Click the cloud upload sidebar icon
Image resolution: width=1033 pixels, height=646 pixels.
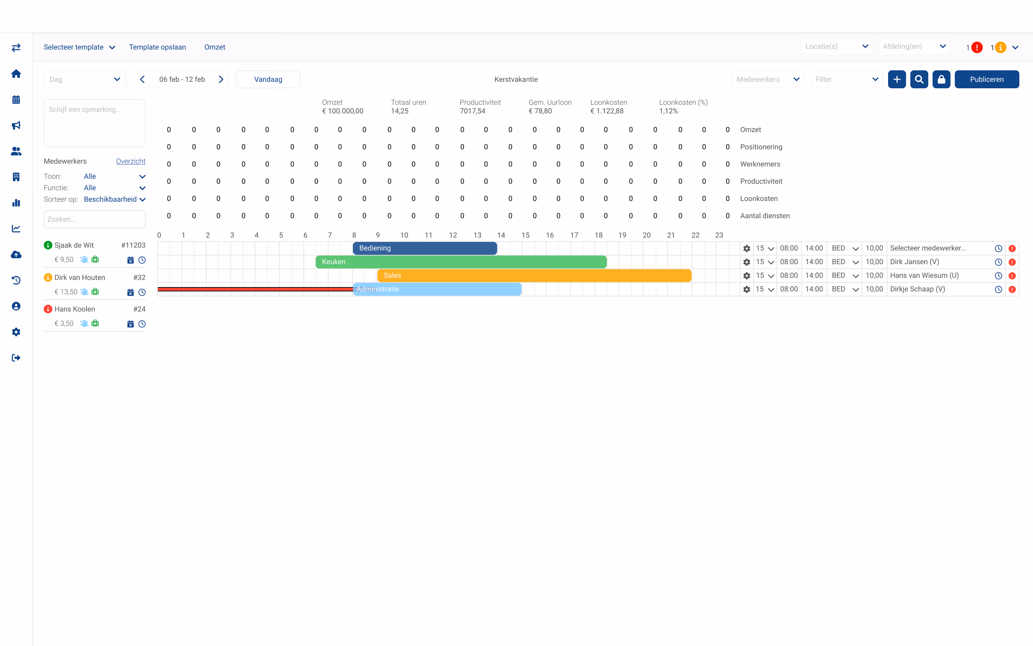(16, 255)
